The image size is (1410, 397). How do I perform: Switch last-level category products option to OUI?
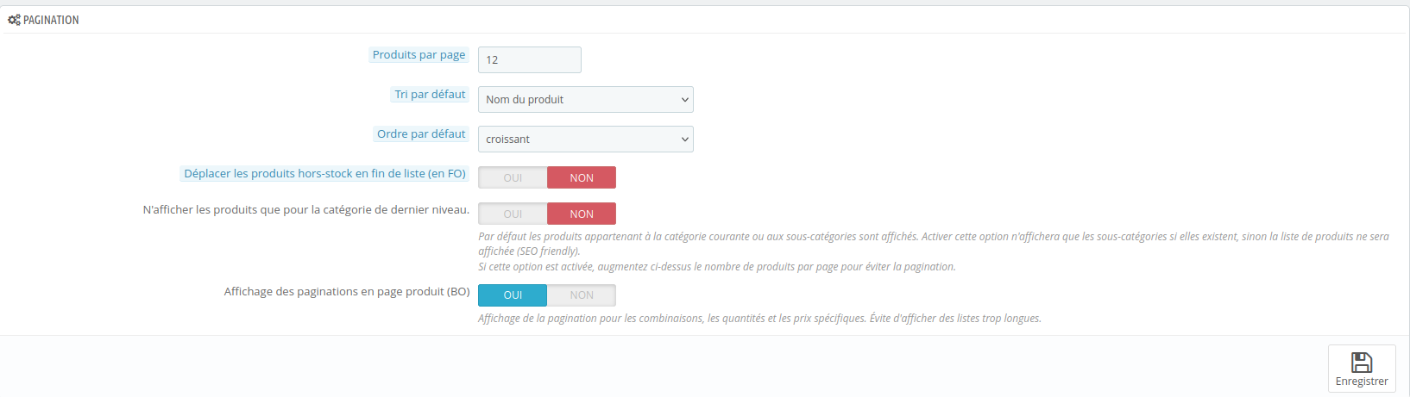click(513, 214)
